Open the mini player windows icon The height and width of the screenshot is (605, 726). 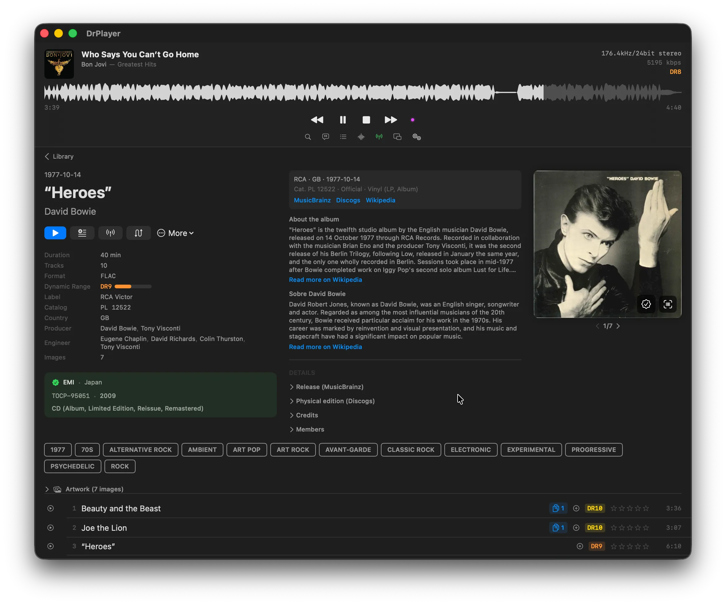(x=397, y=137)
